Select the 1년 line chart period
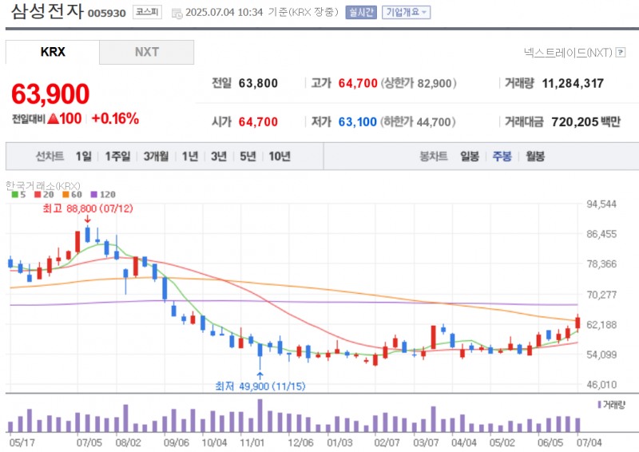 [189, 157]
